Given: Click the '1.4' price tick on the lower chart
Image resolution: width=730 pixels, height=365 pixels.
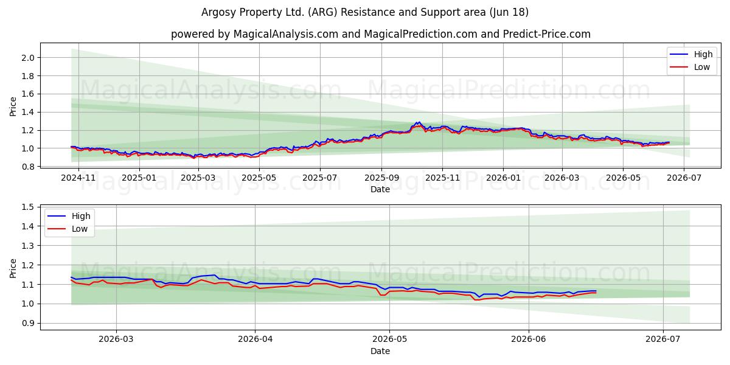Looking at the screenshot, I should tap(29, 226).
